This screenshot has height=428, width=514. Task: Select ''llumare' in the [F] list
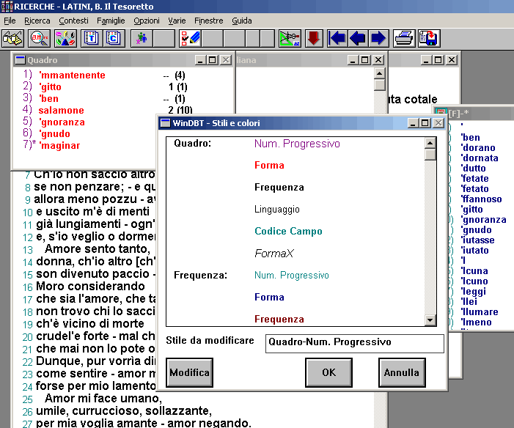pyautogui.click(x=480, y=312)
